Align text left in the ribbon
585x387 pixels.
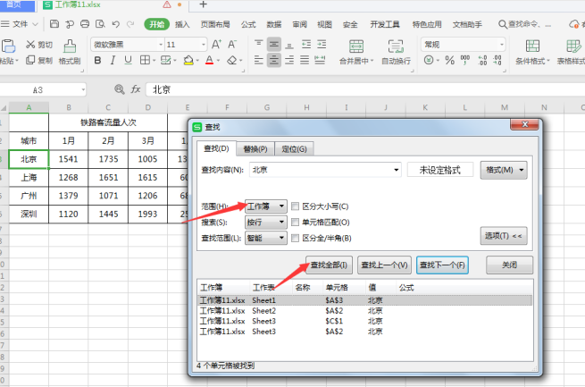pyautogui.click(x=258, y=60)
